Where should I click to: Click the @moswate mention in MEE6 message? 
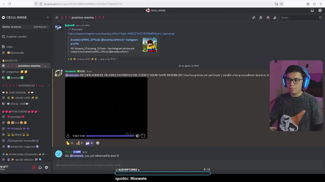pyautogui.click(x=77, y=156)
